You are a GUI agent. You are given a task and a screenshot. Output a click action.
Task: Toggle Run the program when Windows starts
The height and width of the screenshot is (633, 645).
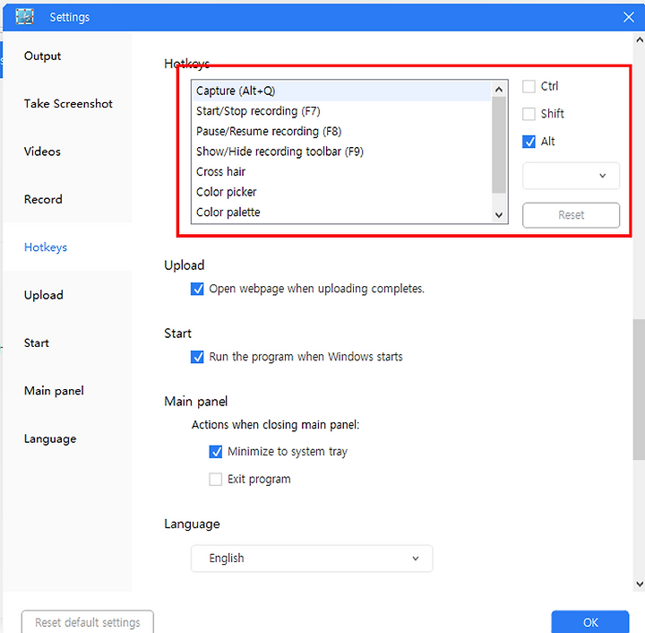[197, 357]
